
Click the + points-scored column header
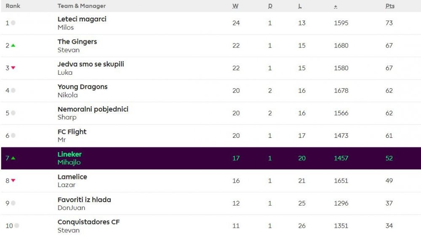click(x=336, y=6)
